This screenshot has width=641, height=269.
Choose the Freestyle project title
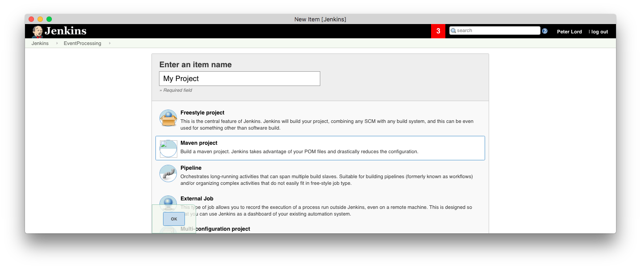pyautogui.click(x=202, y=113)
